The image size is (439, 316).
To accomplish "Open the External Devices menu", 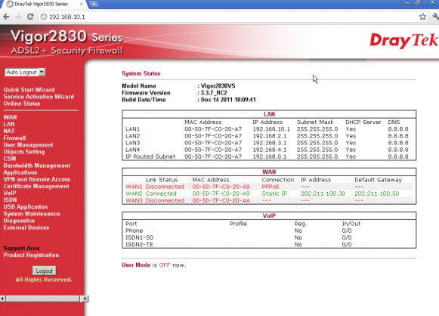I will (x=26, y=228).
